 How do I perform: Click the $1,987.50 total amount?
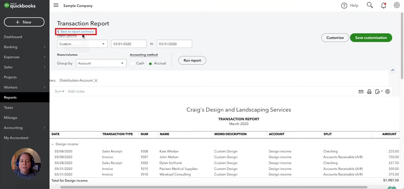(391, 181)
